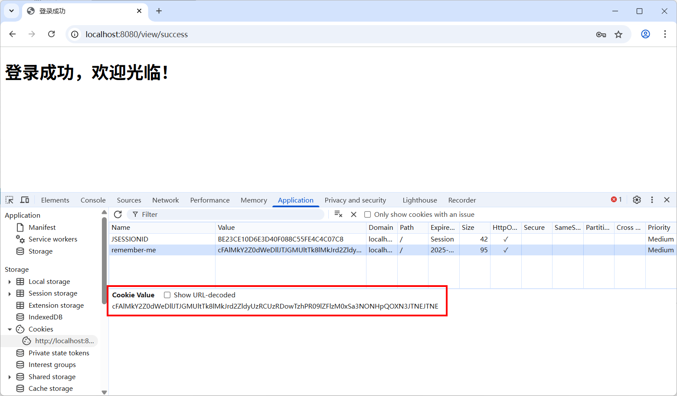Screen dimensions: 677x396
Task: Select Private state tokens
Action: 59,353
